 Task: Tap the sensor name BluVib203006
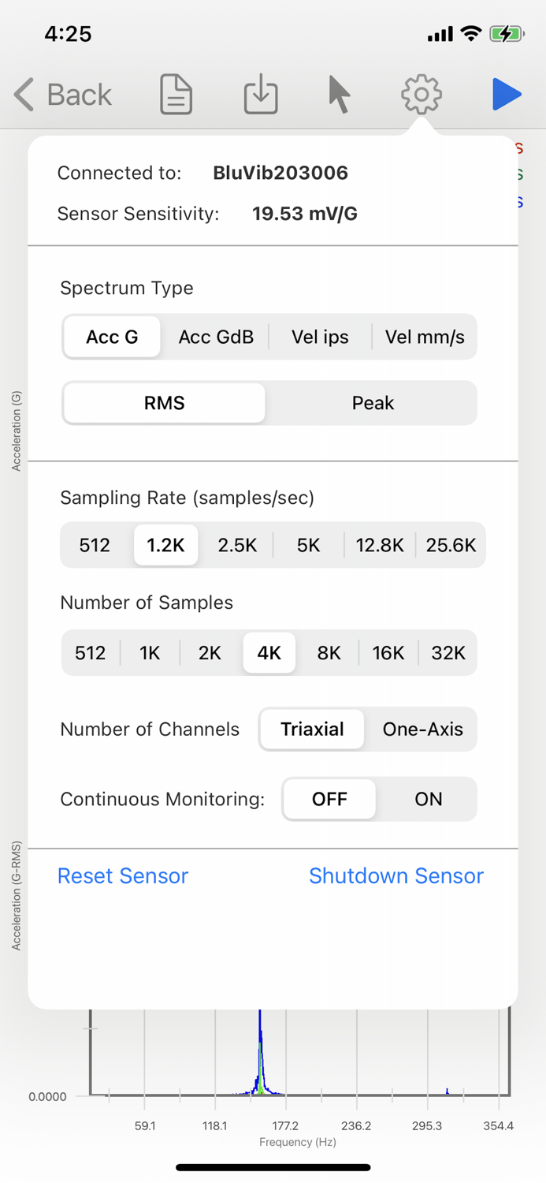[280, 173]
